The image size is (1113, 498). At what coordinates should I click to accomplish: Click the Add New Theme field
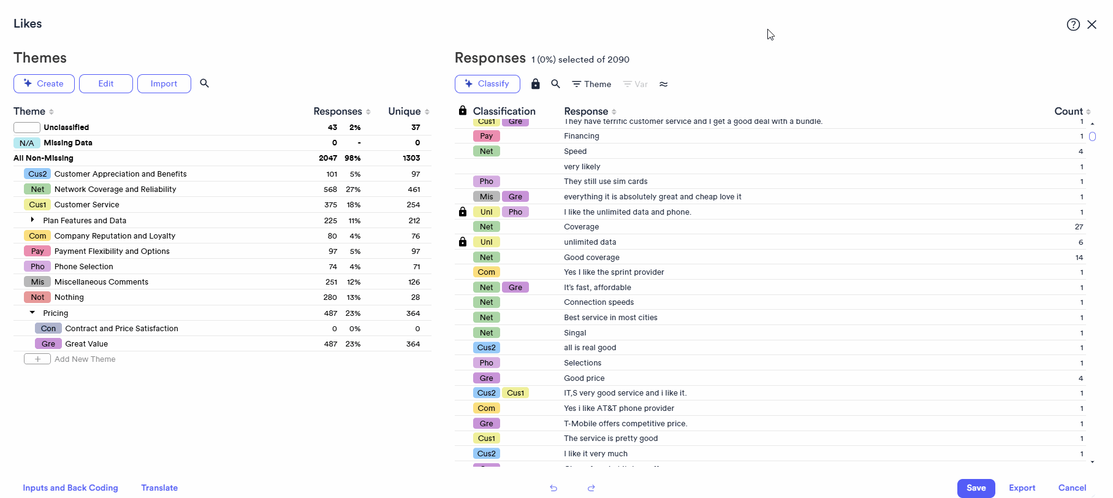pos(85,359)
